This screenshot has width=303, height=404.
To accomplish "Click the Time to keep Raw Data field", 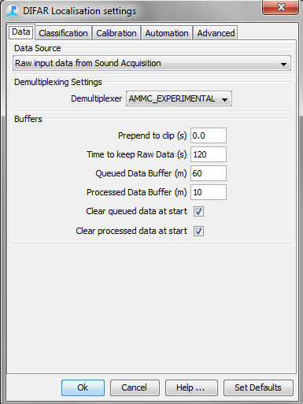I will tap(209, 154).
